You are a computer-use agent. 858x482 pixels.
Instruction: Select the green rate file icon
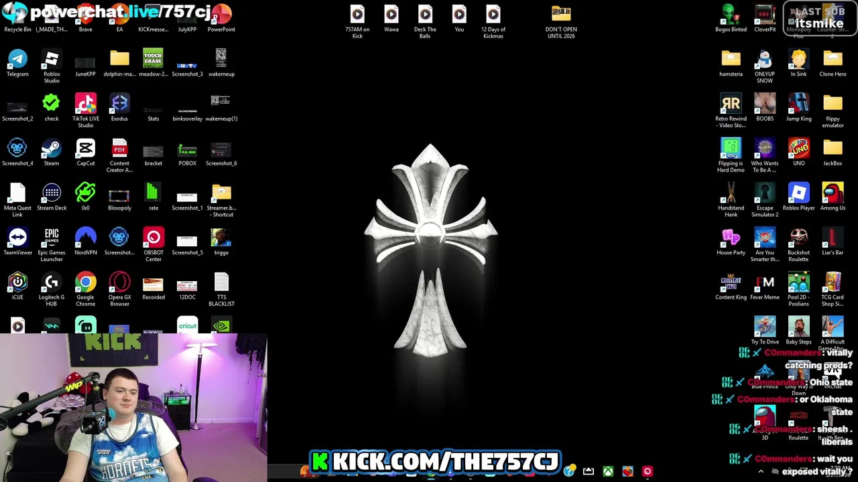[154, 197]
